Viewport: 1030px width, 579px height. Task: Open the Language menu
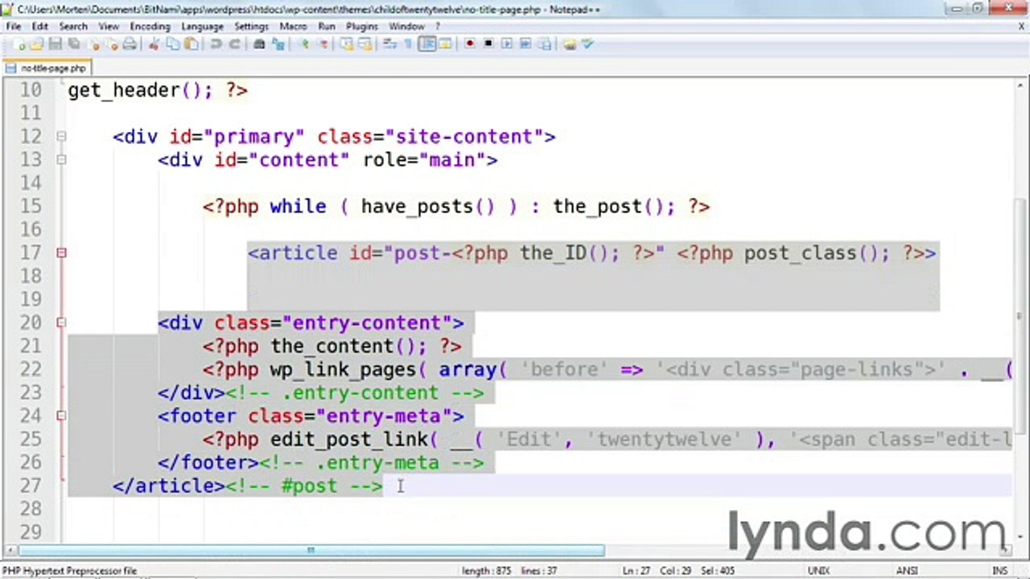pyautogui.click(x=202, y=26)
